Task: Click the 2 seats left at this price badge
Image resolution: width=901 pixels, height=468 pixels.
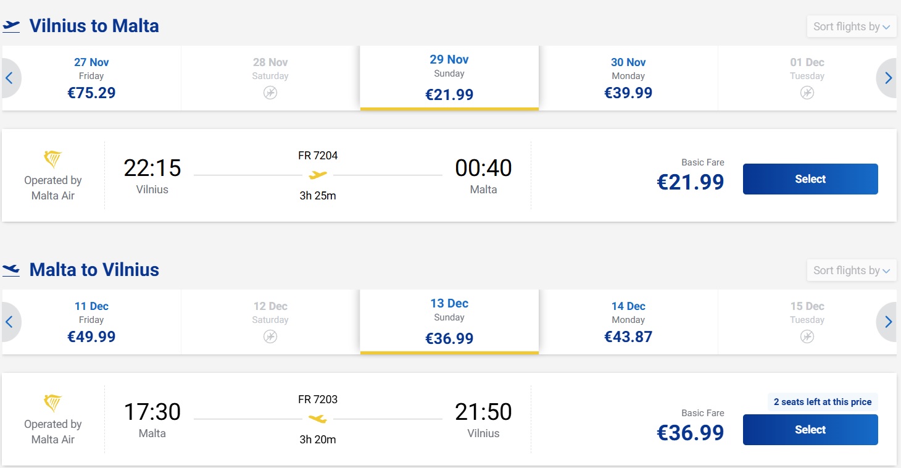Action: (823, 402)
